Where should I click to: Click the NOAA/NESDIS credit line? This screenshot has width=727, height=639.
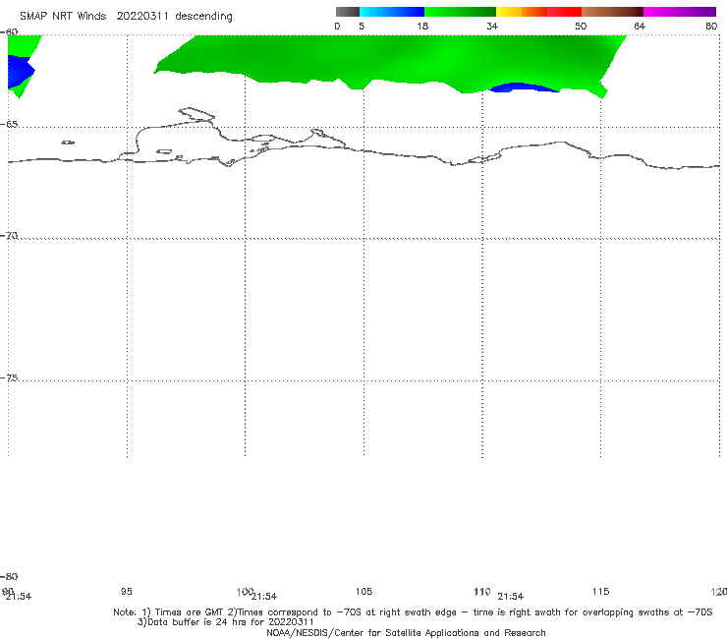[406, 632]
